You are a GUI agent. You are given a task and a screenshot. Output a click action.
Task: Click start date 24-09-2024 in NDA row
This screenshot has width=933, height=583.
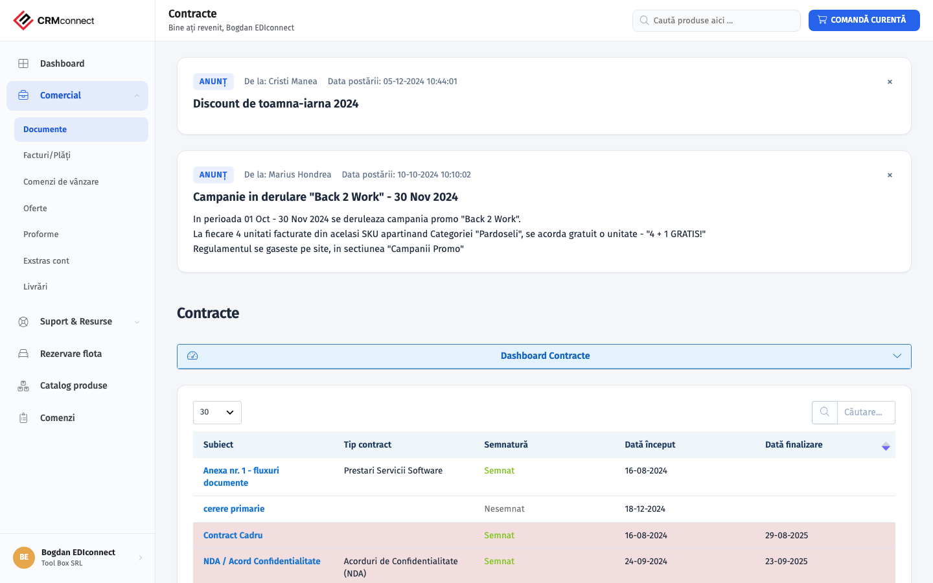[x=646, y=562]
